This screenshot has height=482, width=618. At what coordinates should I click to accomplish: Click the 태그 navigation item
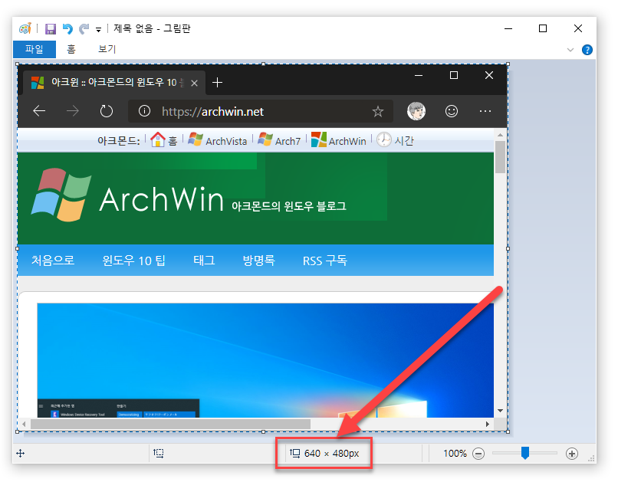[204, 261]
